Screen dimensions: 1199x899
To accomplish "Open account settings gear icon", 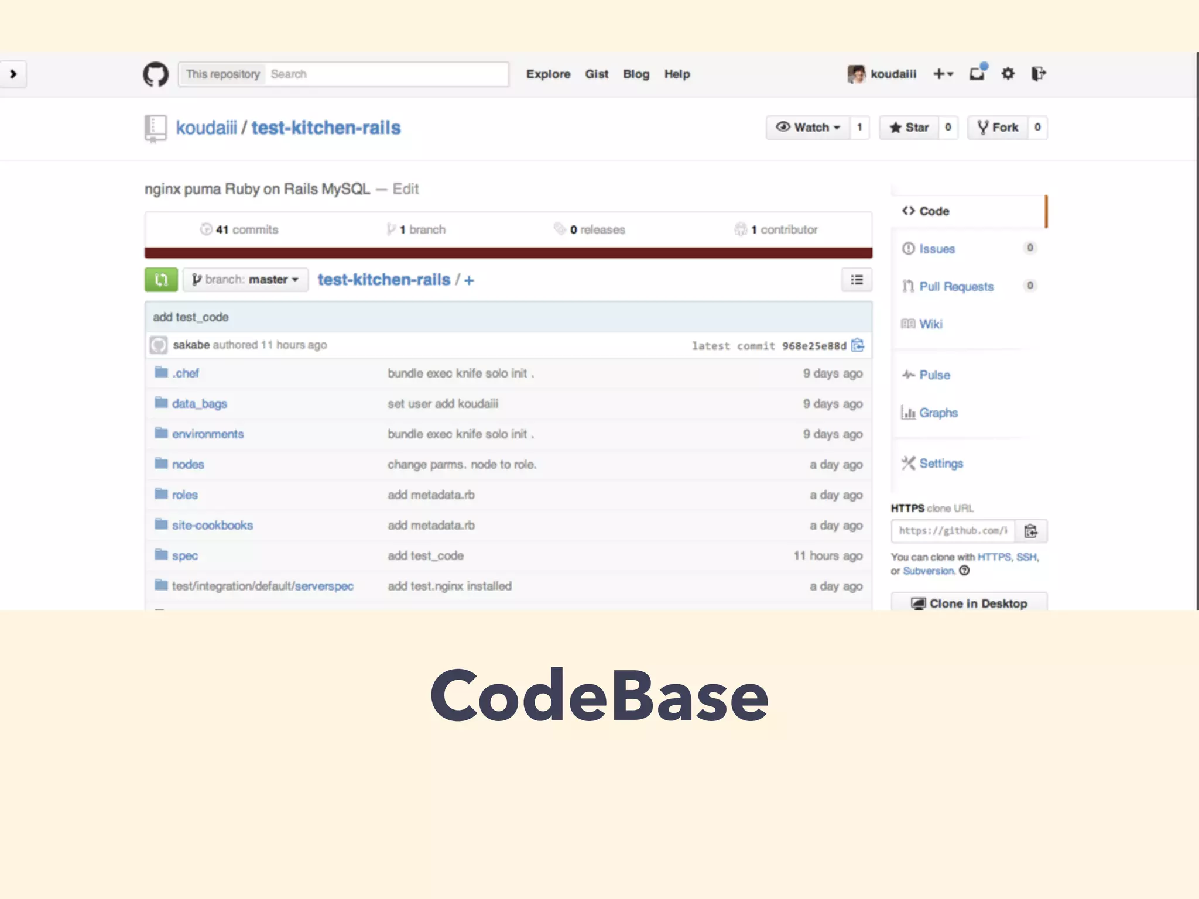I will coord(1008,74).
